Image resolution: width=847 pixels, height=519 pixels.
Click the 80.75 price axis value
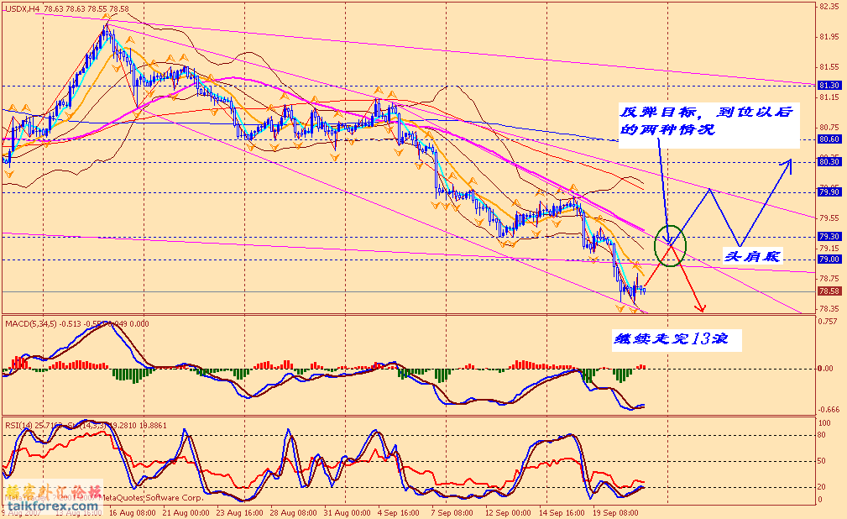tap(829, 128)
